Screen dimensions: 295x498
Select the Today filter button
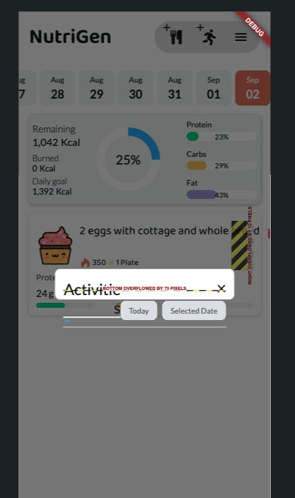(x=139, y=310)
